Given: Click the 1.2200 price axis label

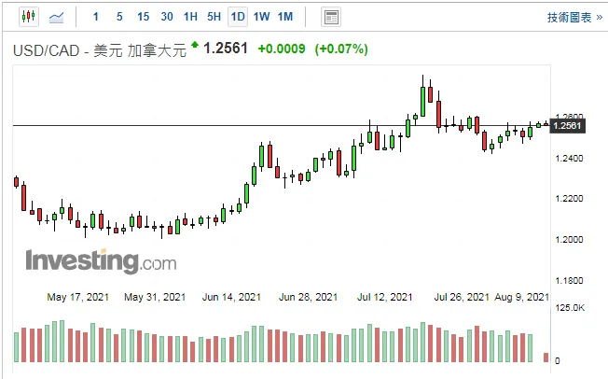Looking at the screenshot, I should pos(569,199).
